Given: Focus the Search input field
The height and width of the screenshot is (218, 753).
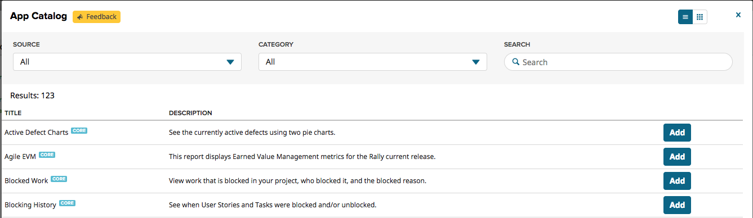Looking at the screenshot, I should (618, 62).
